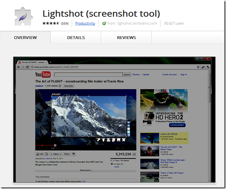The image size is (226, 189).
Task: Open "That's it That's All Teaser" link
Action: [172, 173]
